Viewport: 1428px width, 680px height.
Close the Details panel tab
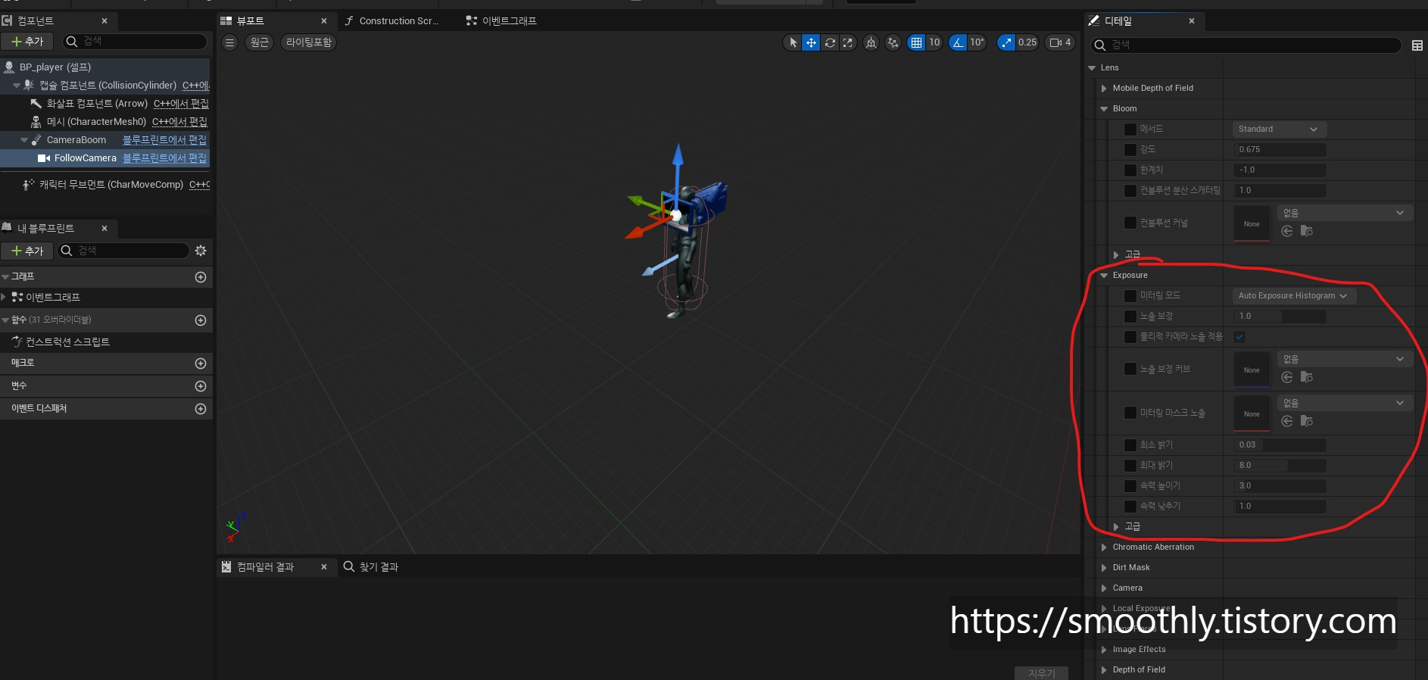pos(1192,21)
